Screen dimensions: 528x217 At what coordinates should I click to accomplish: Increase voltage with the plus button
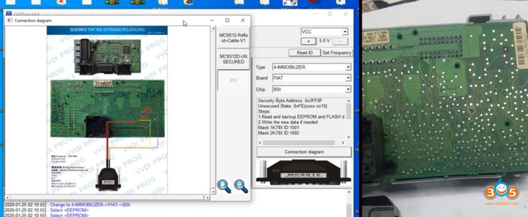click(x=308, y=41)
